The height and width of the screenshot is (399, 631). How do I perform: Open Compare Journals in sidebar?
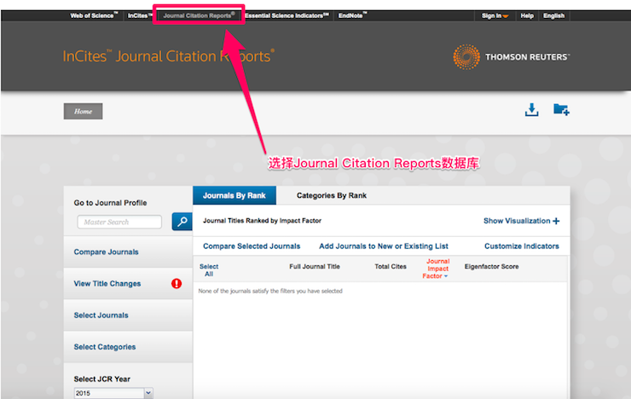[107, 252]
